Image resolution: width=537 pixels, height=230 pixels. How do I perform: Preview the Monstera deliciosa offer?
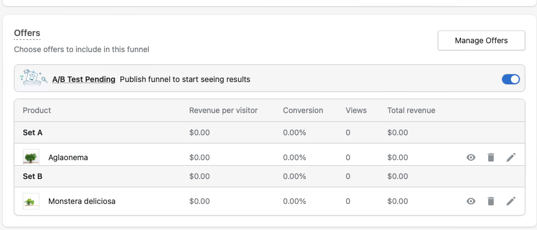click(471, 201)
